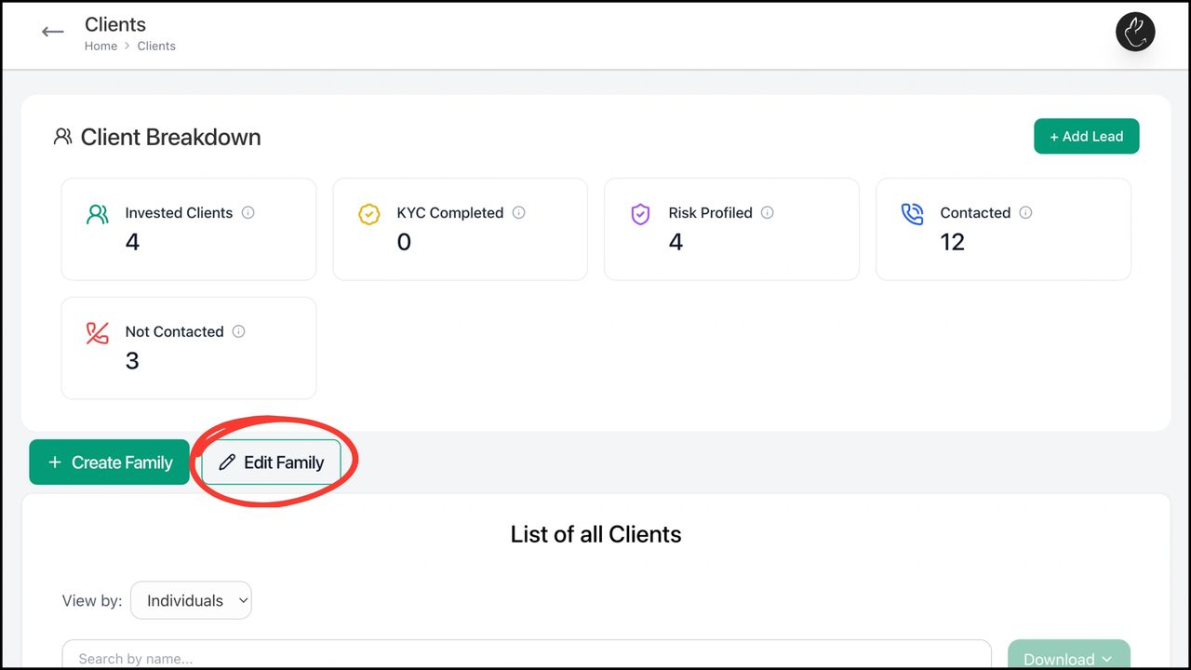Click the Create Family button
1191x670 pixels.
pyautogui.click(x=110, y=462)
